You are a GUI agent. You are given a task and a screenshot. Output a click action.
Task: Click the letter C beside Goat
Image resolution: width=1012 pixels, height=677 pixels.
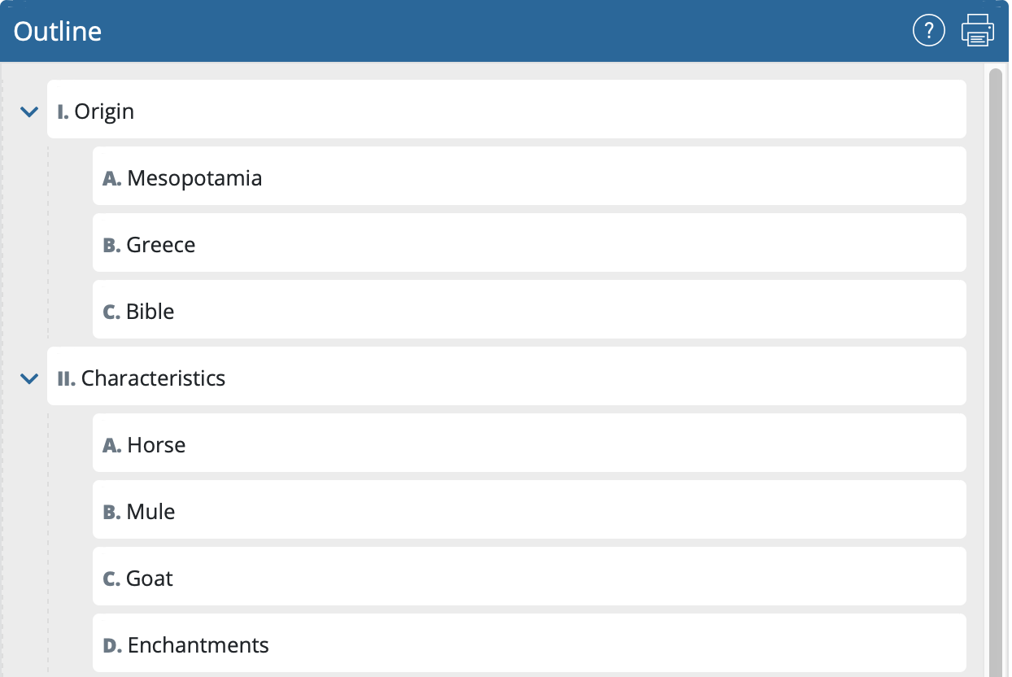coord(111,579)
